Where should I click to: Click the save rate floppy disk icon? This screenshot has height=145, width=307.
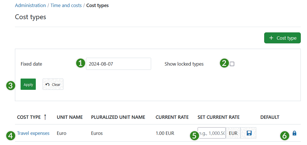coord(249,133)
